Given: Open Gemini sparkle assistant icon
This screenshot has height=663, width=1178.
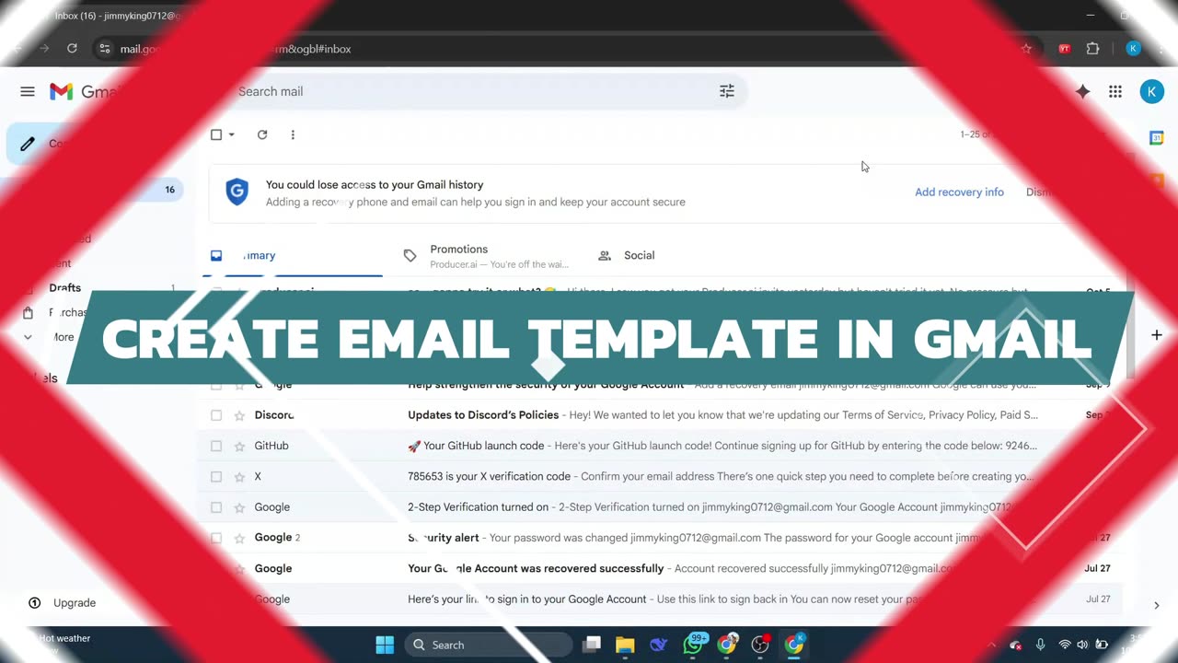Looking at the screenshot, I should point(1083,91).
